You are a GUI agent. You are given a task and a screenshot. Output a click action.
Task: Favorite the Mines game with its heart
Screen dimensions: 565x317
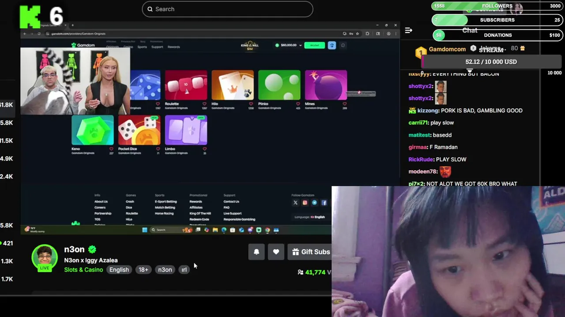(344, 104)
